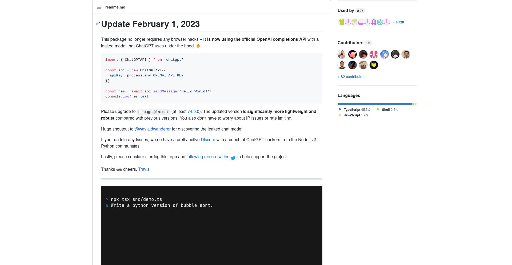The width and height of the screenshot is (512, 265).
Task: Open contributor avatar with figure in a pot
Action: (363, 65)
